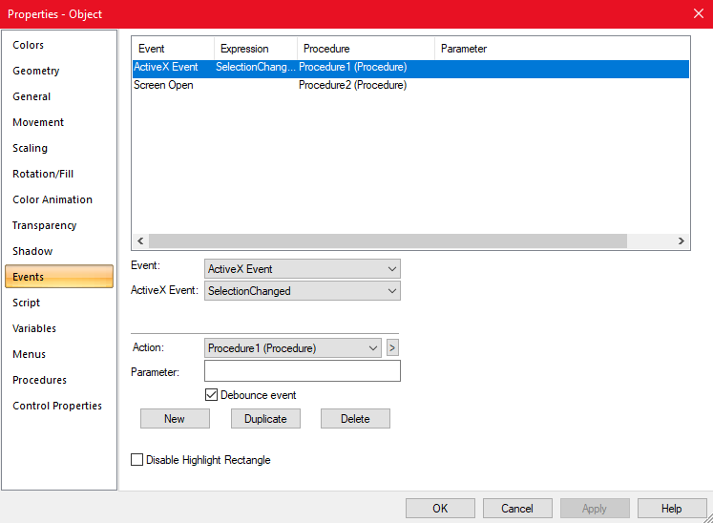
Task: Uncheck the Debounce event checkbox
Action: coord(212,395)
